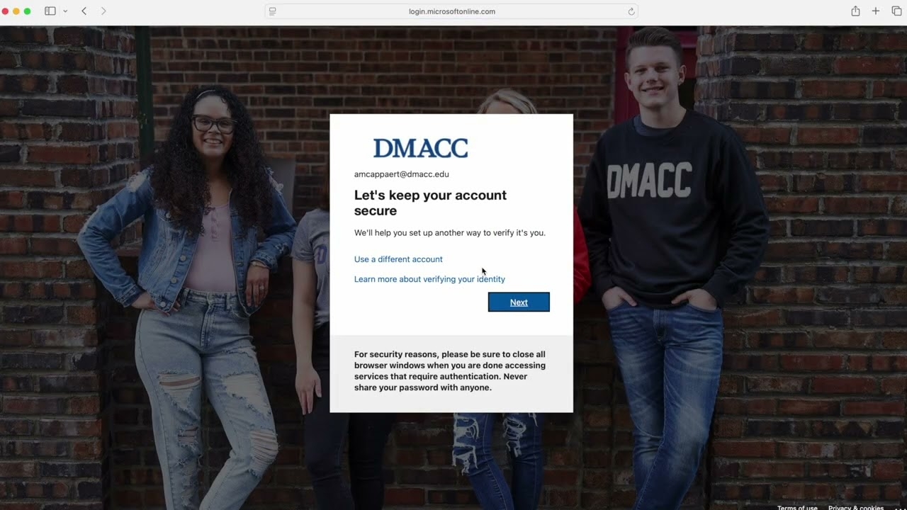The width and height of the screenshot is (907, 510).
Task: Open the Share menu
Action: 855,11
